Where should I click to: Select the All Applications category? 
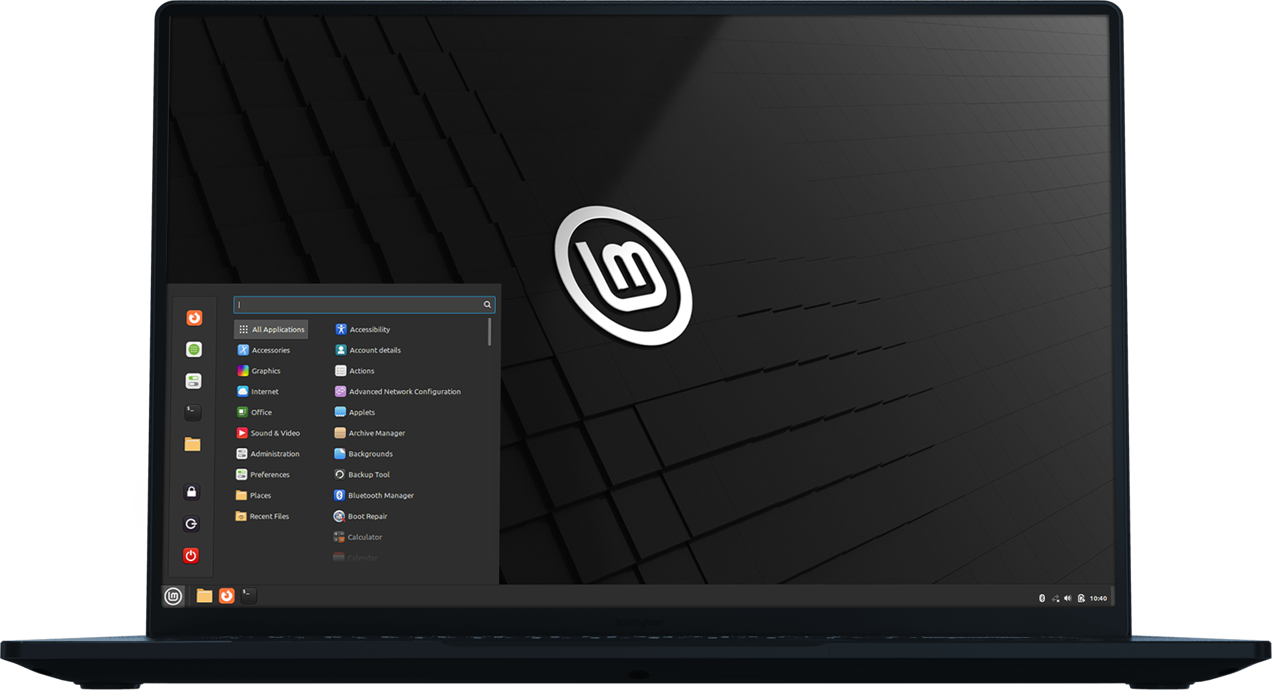coord(271,329)
